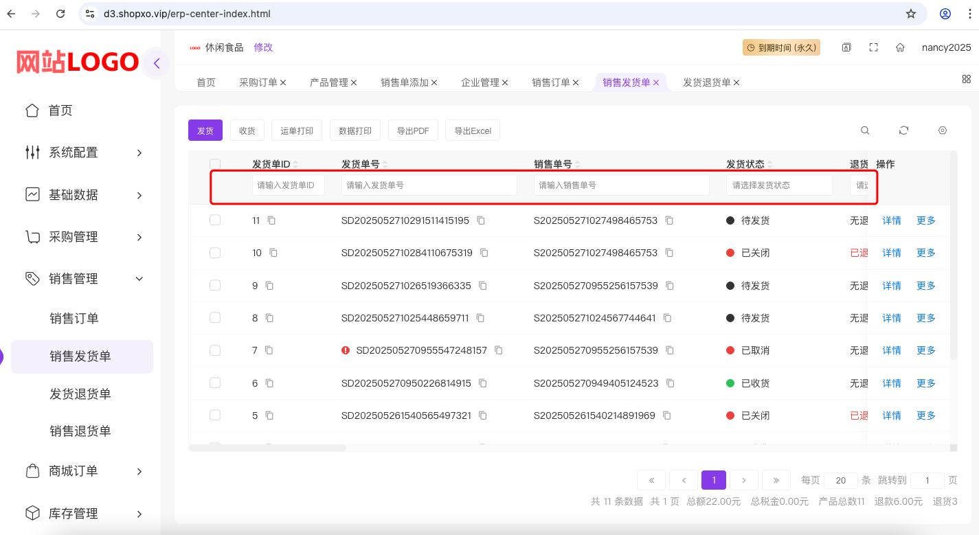Image resolution: width=979 pixels, height=535 pixels.
Task: Copy shipment number SD2025052710291511415195
Action: tap(481, 220)
